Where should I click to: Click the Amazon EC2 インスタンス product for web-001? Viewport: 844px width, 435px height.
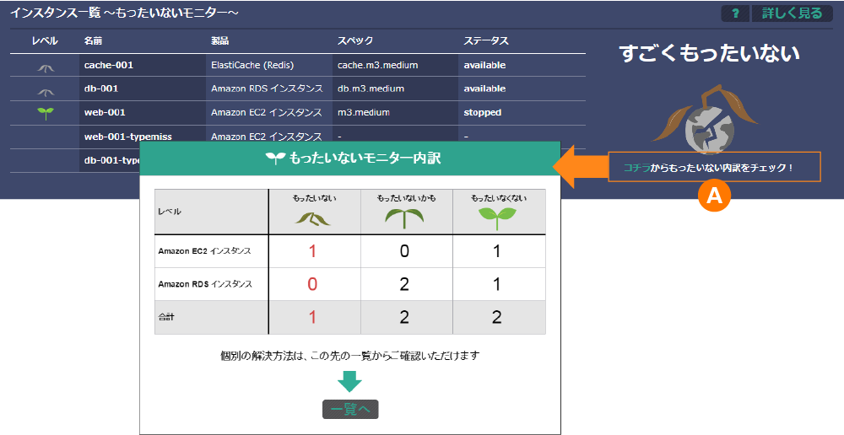pyautogui.click(x=267, y=112)
